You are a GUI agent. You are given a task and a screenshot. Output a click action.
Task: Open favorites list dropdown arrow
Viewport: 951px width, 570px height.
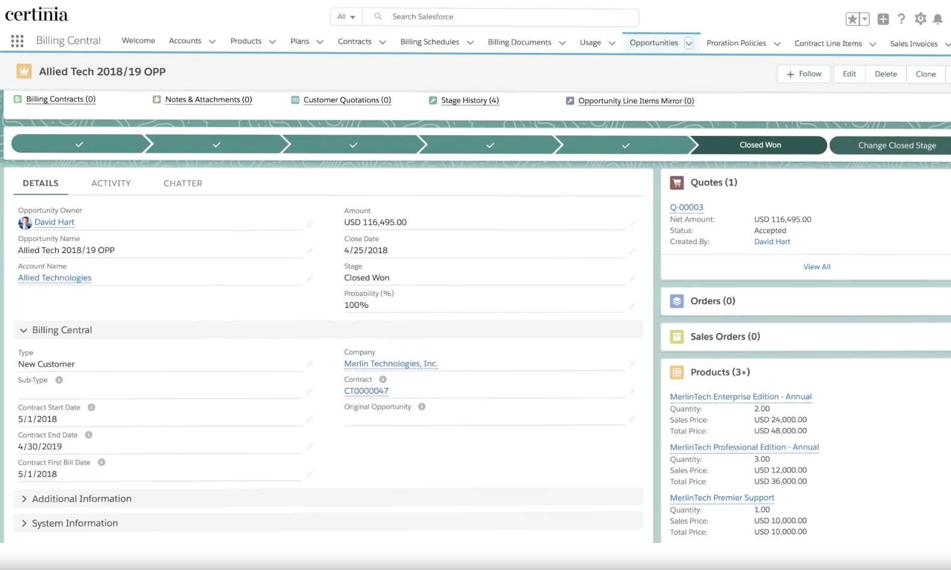864,19
